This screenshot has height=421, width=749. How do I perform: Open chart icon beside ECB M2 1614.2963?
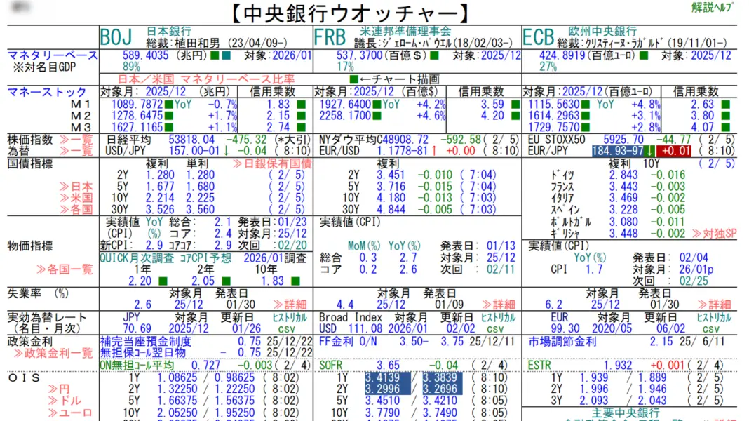click(x=585, y=116)
